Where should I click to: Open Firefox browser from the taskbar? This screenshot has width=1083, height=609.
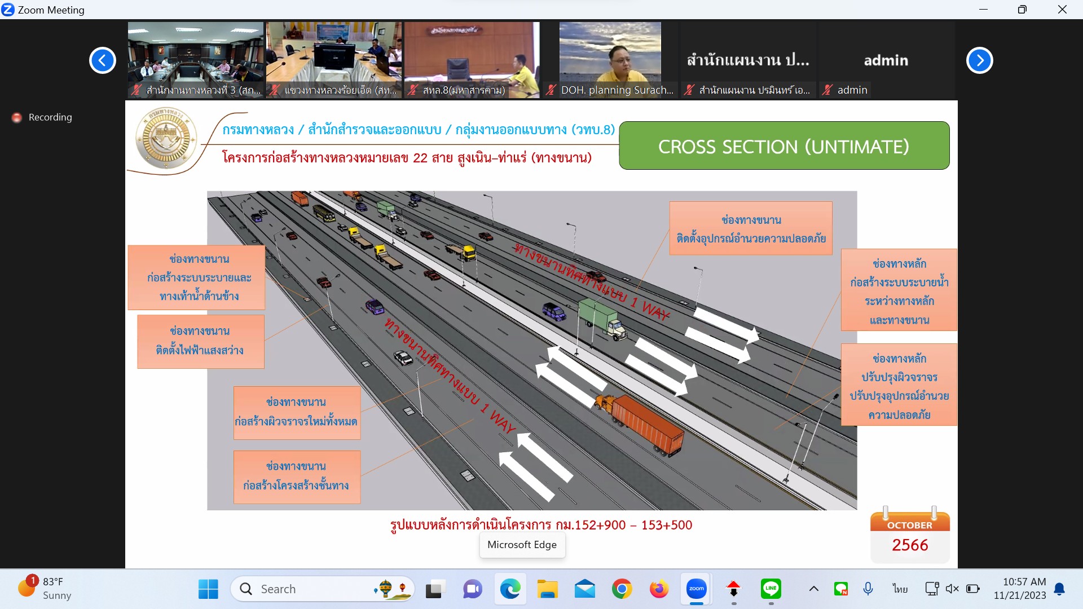point(659,589)
